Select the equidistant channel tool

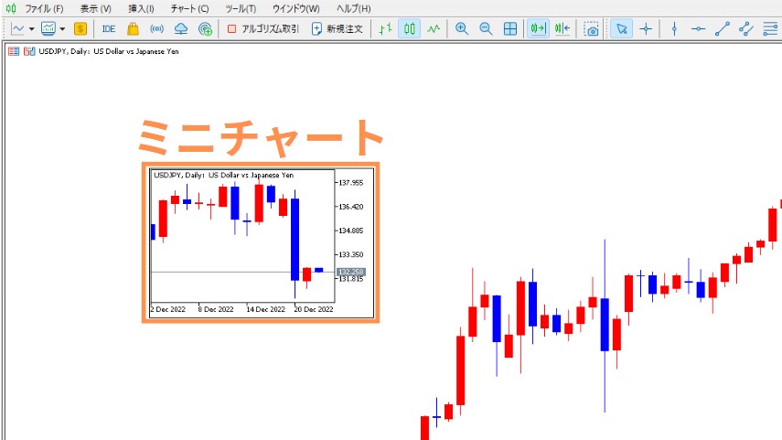click(x=746, y=29)
